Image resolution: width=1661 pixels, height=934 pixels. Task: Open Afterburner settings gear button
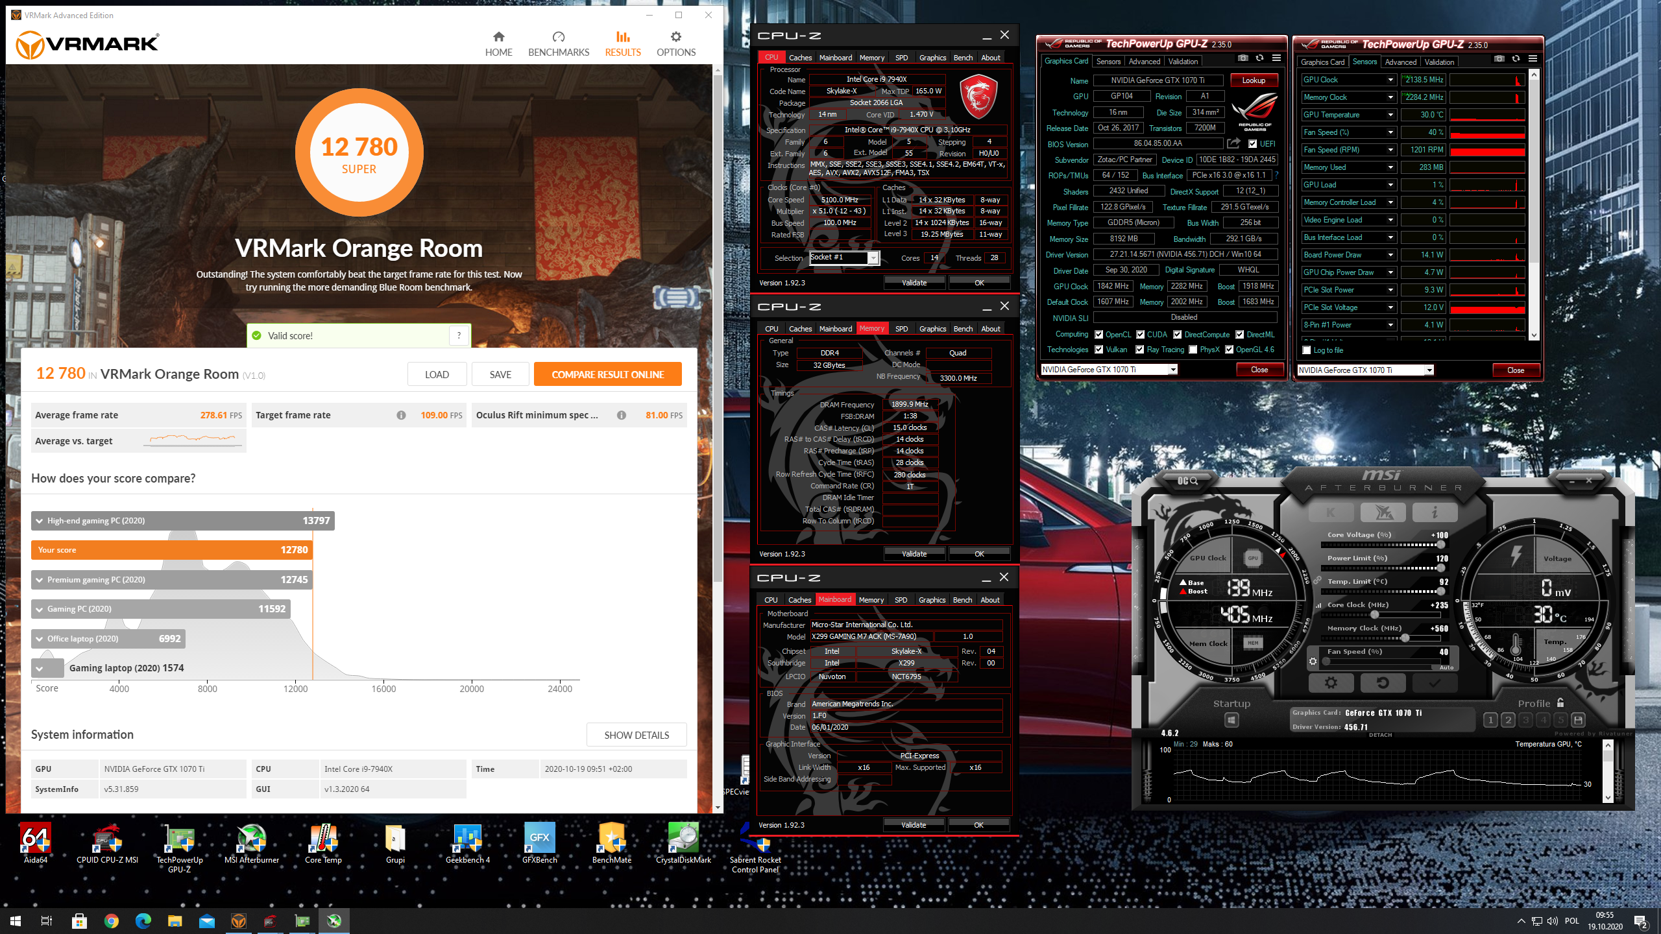coord(1331,682)
